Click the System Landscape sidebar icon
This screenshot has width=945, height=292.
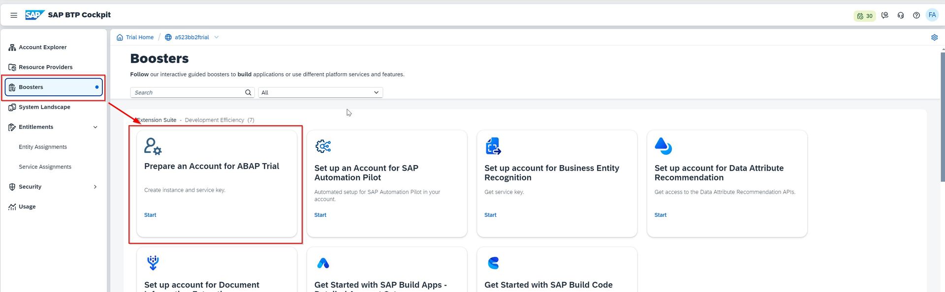[x=12, y=107]
